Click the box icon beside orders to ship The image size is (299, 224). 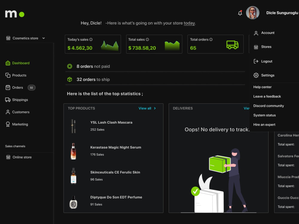70,79
